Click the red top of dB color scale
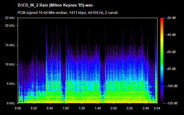 (162, 19)
